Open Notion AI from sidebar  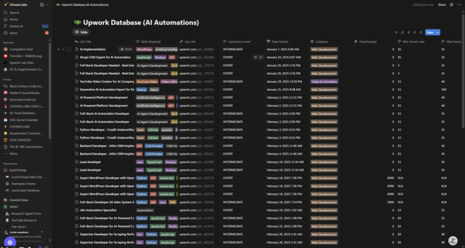[16, 26]
